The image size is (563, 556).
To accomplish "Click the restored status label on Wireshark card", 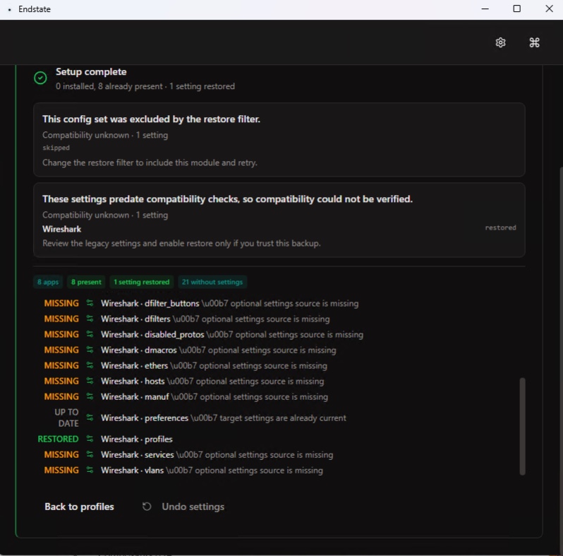I will (x=500, y=227).
